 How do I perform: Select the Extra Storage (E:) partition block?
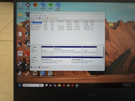pyautogui.click(x=87, y=61)
